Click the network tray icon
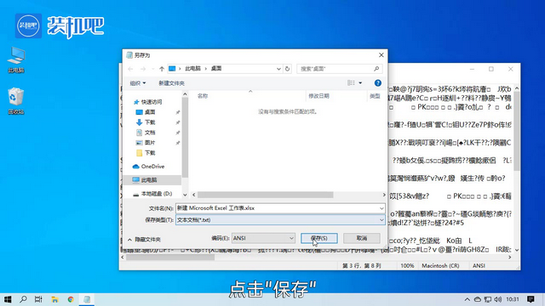 click(x=488, y=299)
